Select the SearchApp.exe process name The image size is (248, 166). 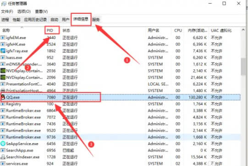(19, 150)
